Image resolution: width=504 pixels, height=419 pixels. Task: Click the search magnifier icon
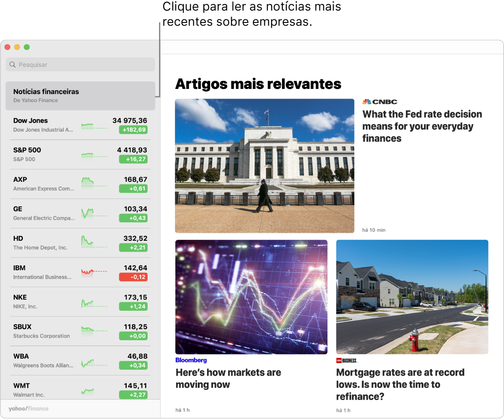point(12,64)
